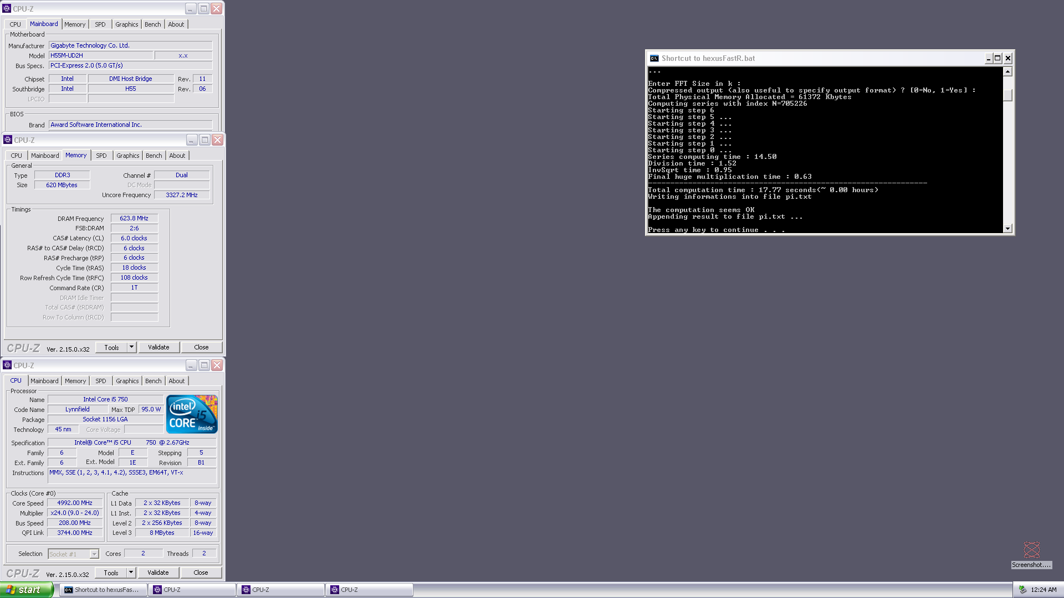Activate the third CPU-Z taskbar button

click(369, 590)
